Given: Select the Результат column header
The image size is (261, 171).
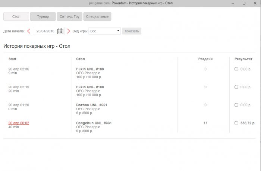Looking at the screenshot, I should [243, 59].
